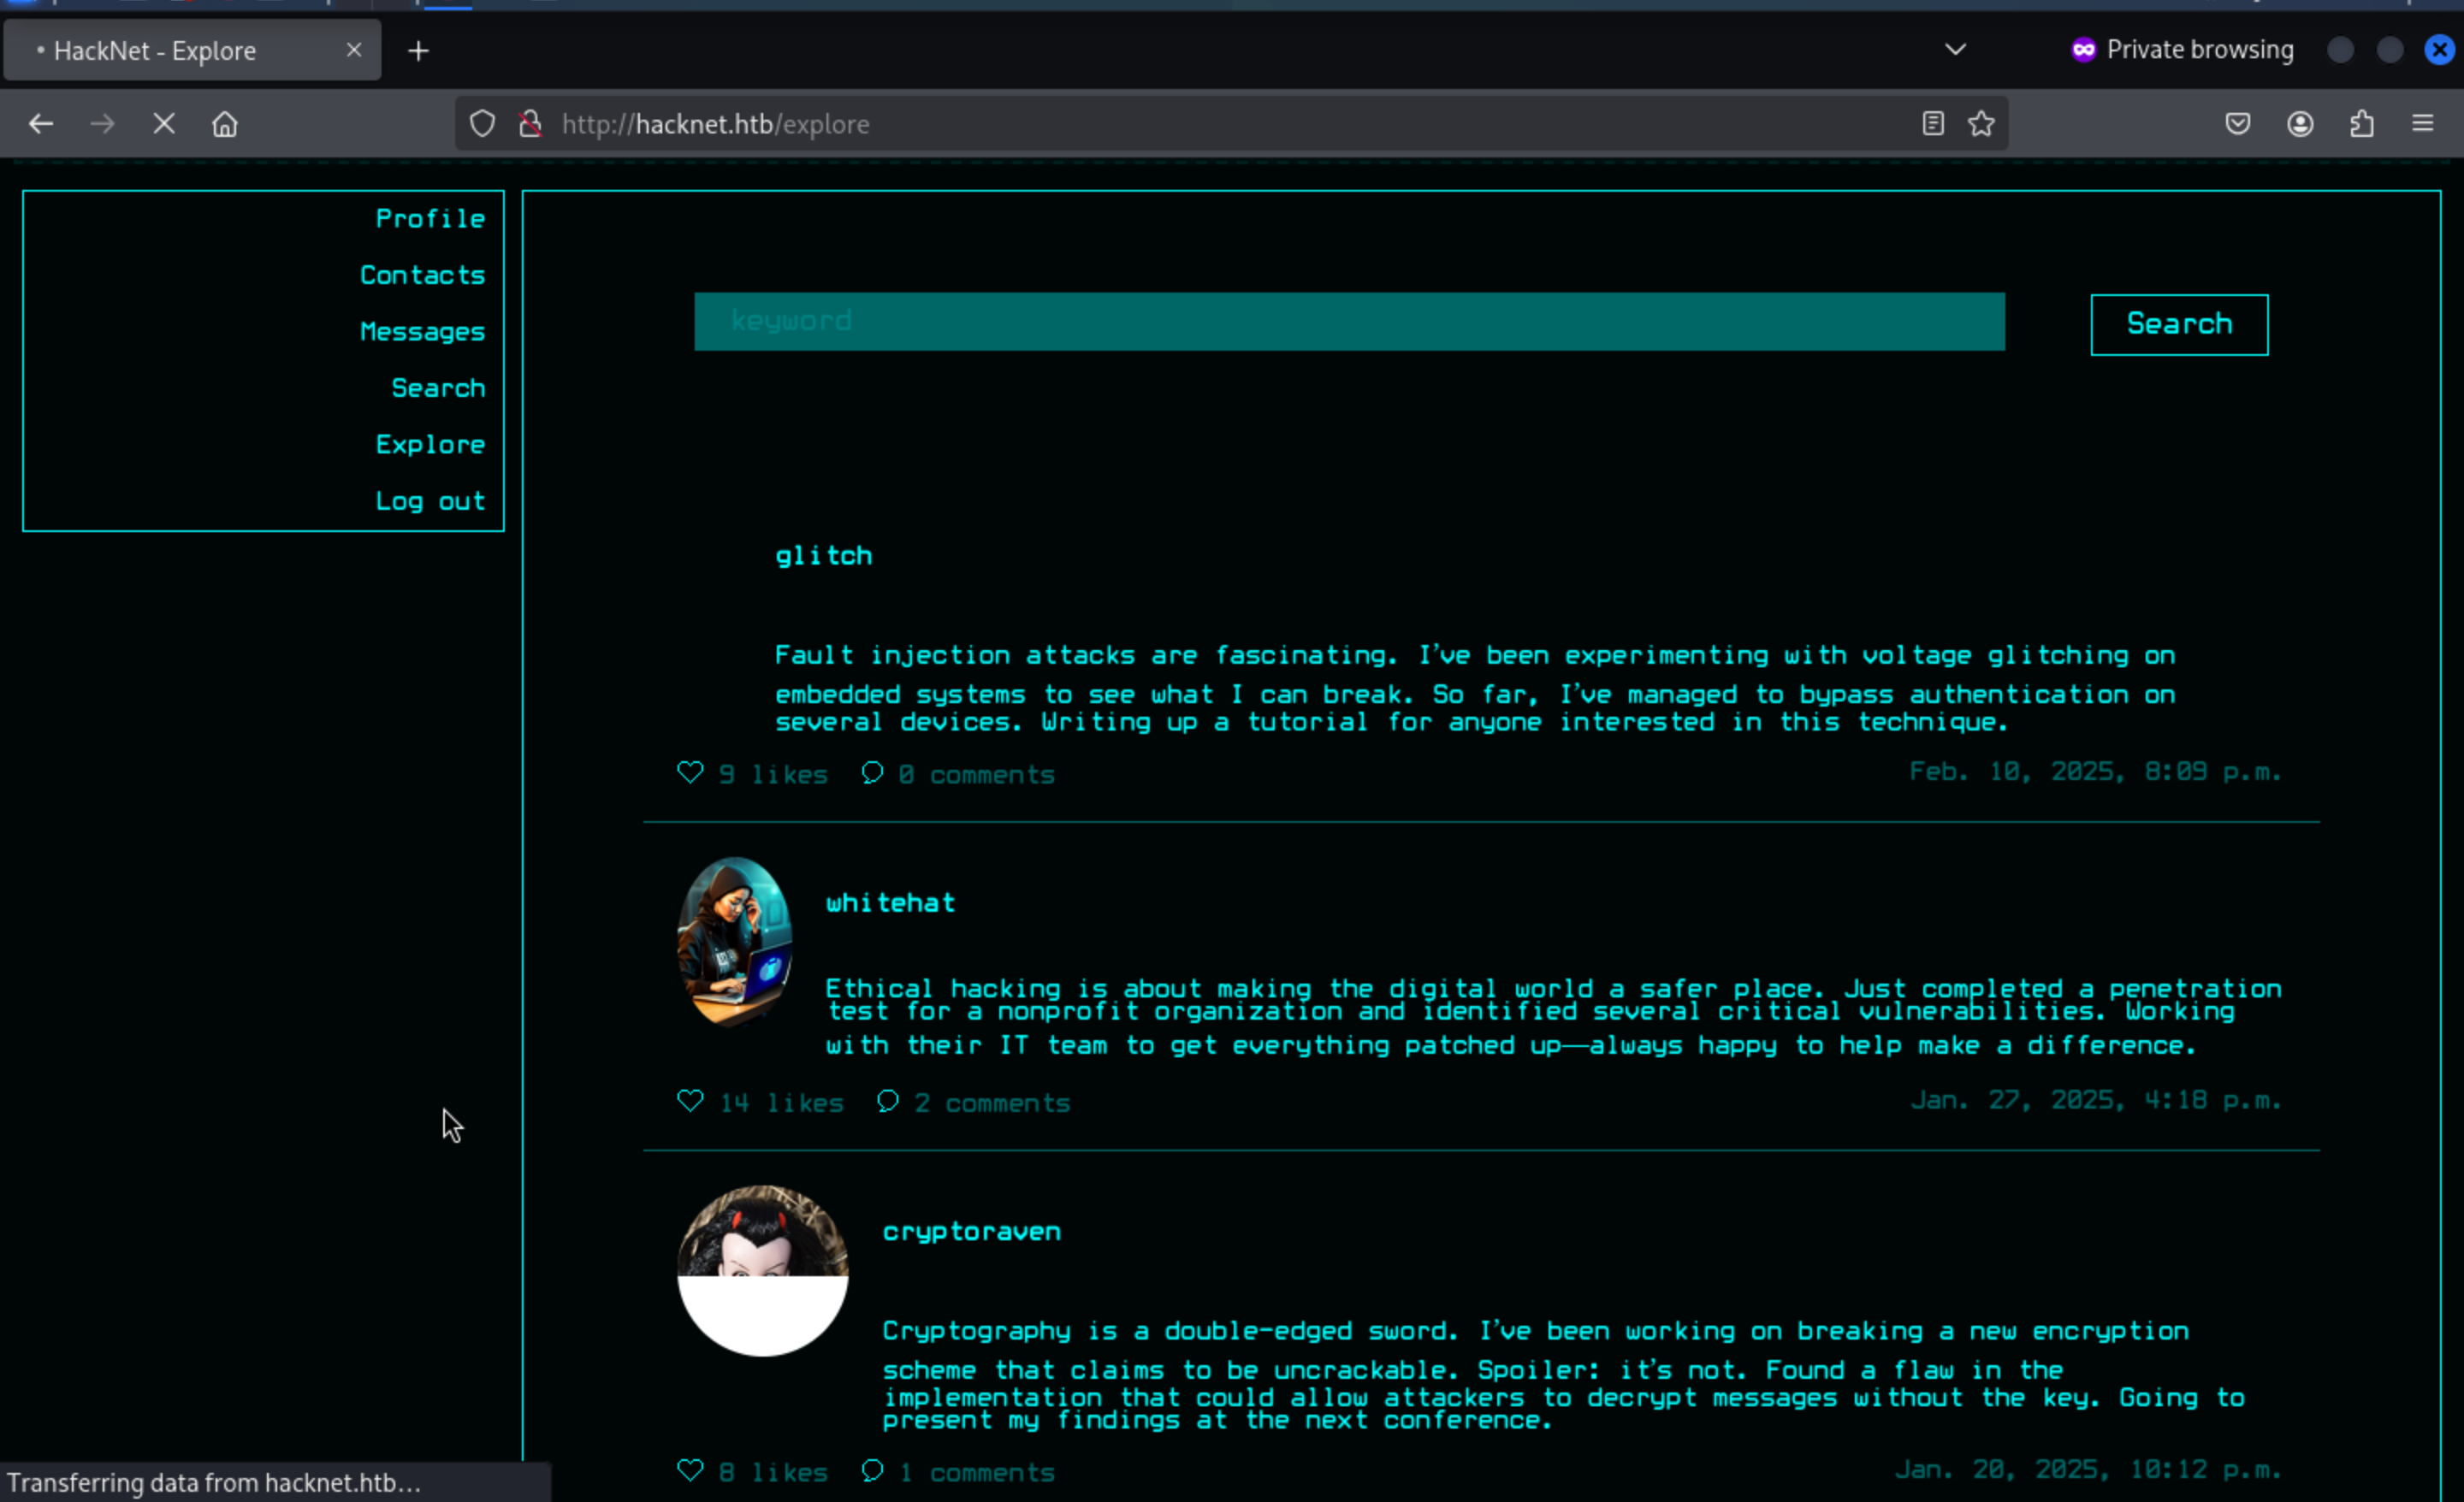2464x1502 pixels.
Task: Click the tracking protection shield icon
Action: (x=483, y=124)
